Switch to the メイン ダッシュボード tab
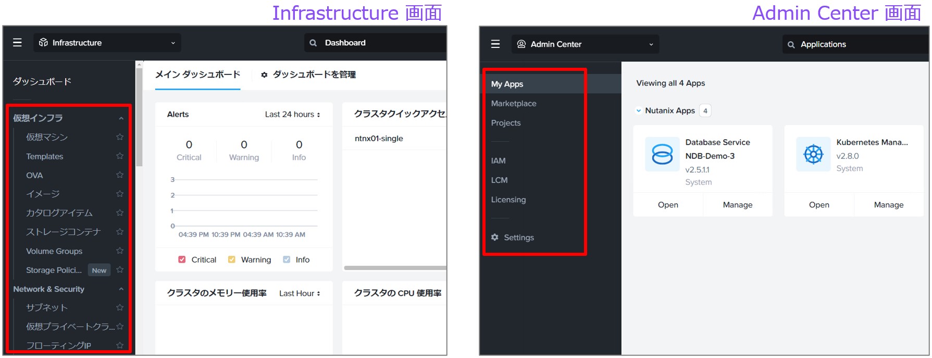The height and width of the screenshot is (358, 932). coord(197,75)
